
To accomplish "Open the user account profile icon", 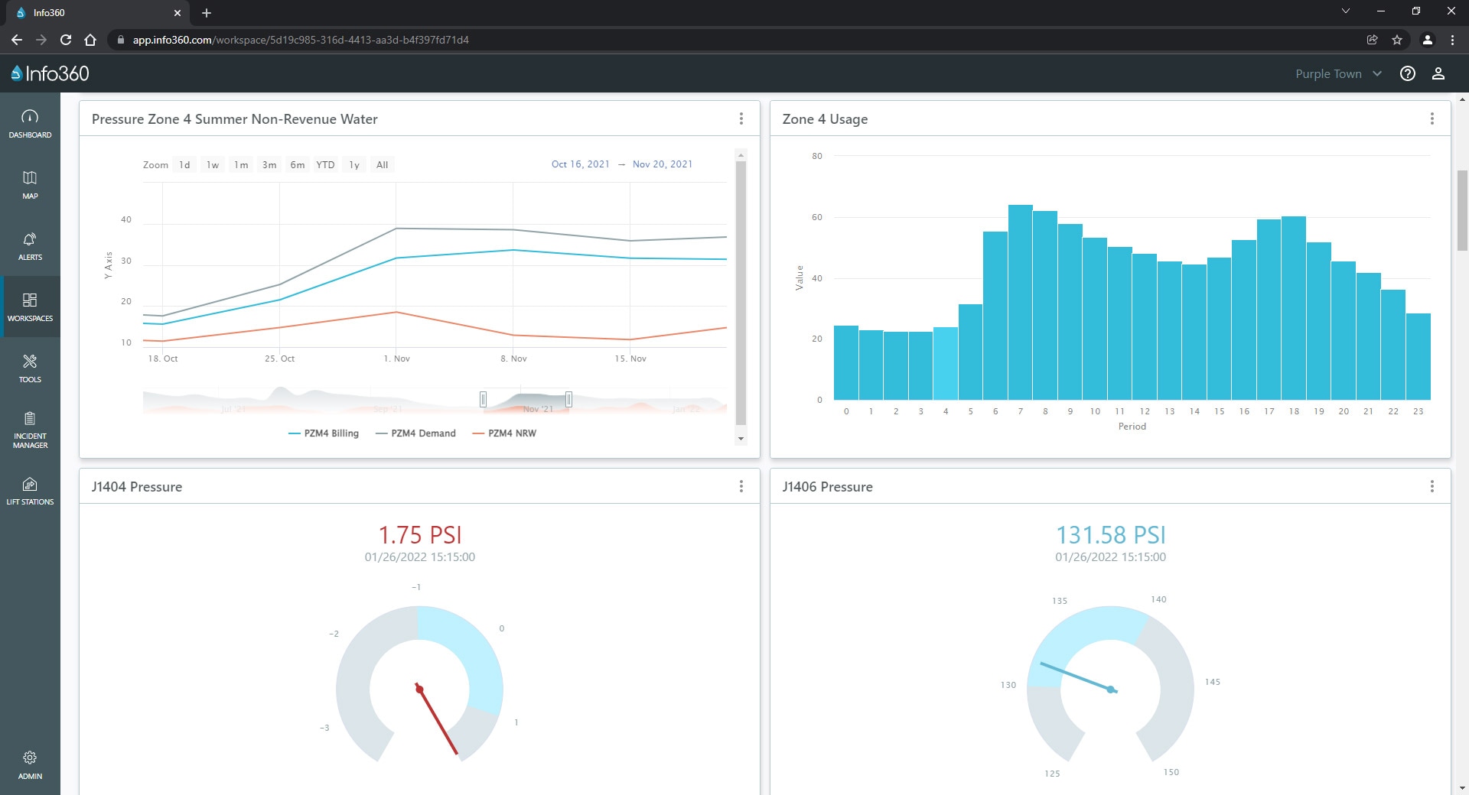I will coord(1438,73).
